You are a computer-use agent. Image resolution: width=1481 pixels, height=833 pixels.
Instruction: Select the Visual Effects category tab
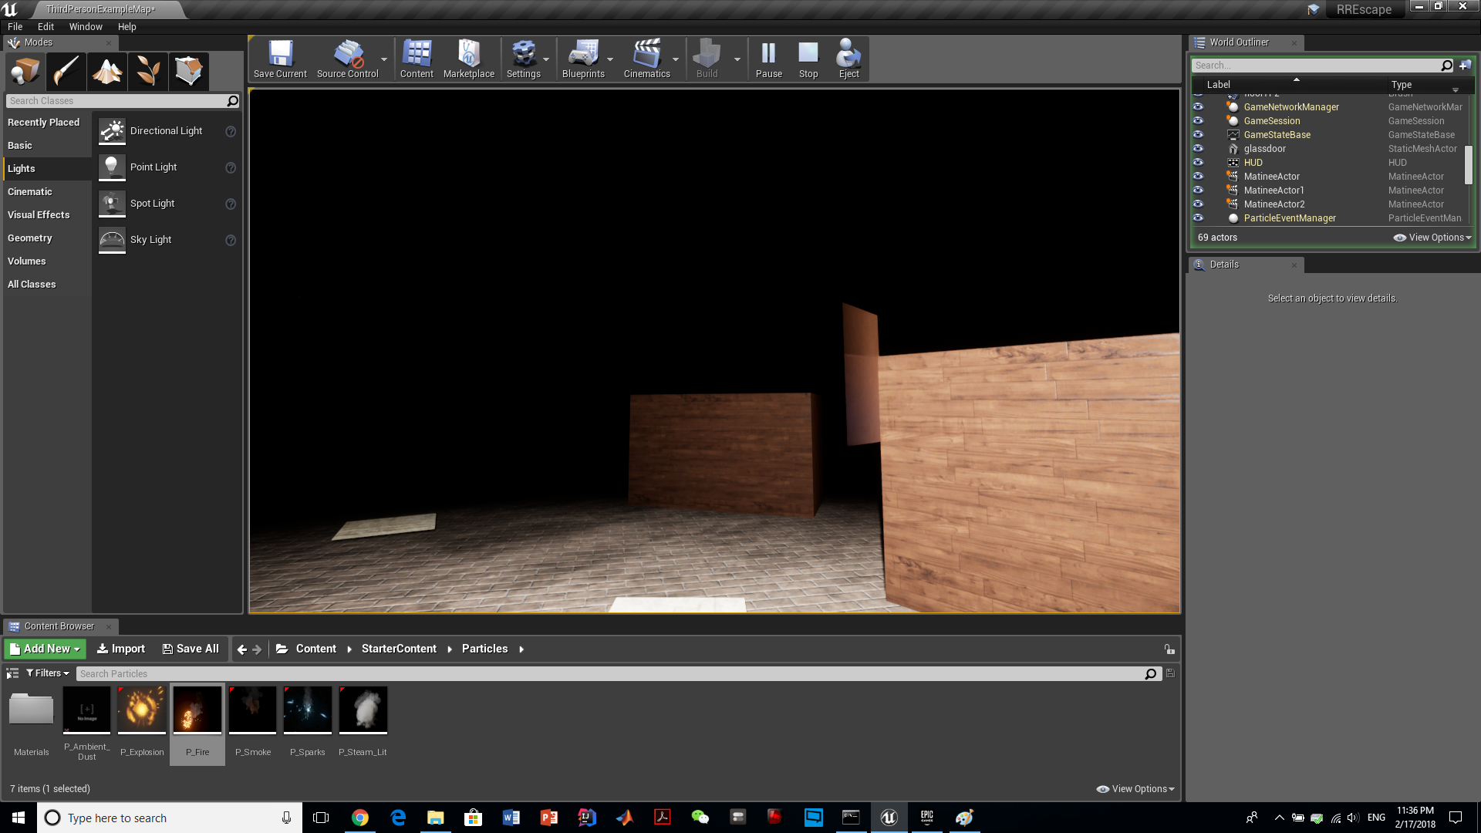39,214
